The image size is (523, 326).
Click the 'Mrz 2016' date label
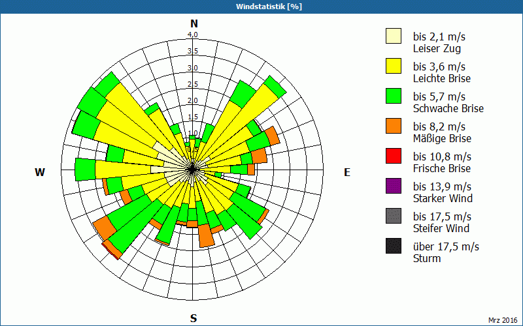coord(502,319)
